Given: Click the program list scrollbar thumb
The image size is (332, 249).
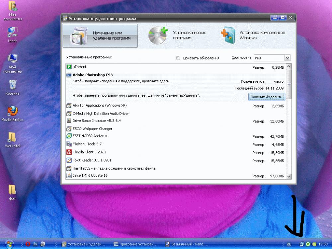Looking at the screenshot, I should [x=289, y=84].
